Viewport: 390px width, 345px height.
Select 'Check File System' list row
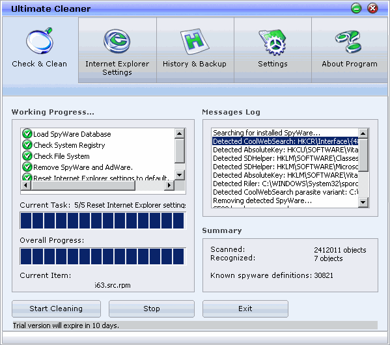click(98, 156)
